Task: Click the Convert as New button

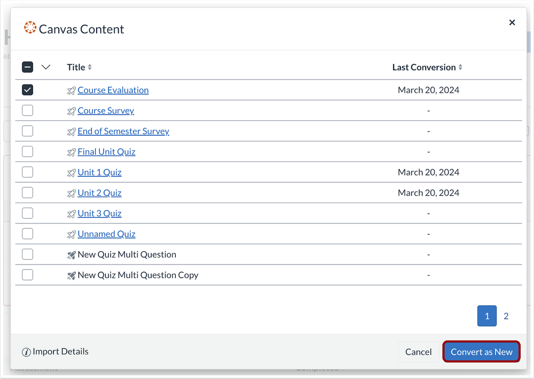Action: click(481, 352)
